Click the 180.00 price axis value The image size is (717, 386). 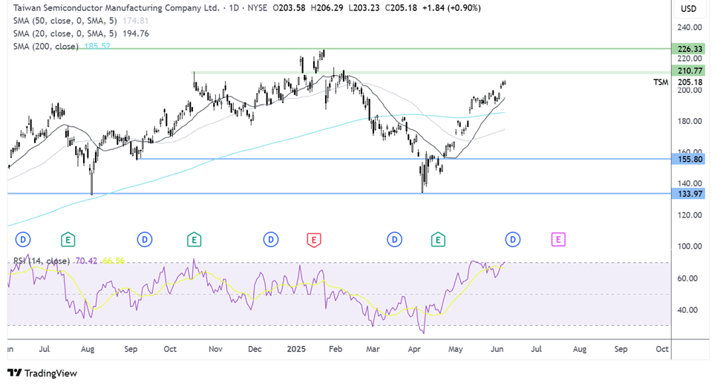690,121
